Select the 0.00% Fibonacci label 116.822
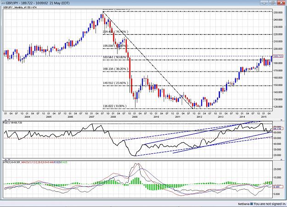This screenshot has width=287, height=207. (115, 106)
